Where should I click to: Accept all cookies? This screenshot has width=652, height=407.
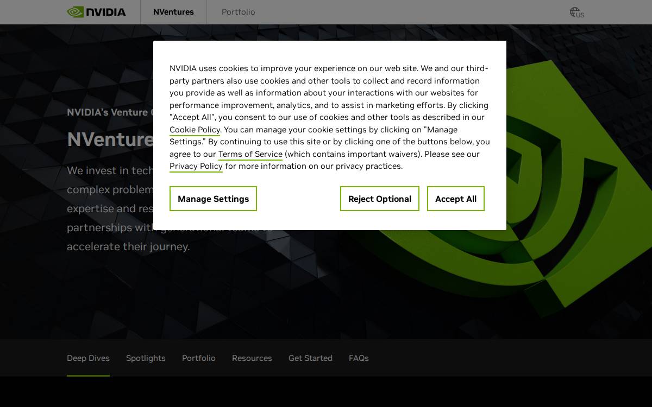(x=456, y=199)
